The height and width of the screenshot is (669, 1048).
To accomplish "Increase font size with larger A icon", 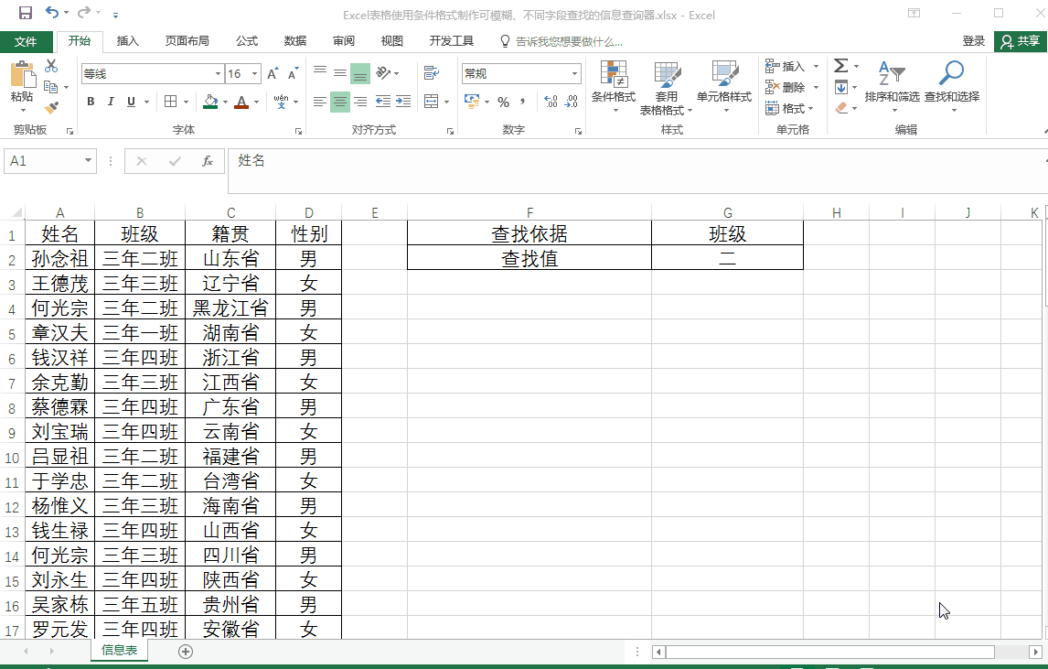I will click(x=272, y=73).
